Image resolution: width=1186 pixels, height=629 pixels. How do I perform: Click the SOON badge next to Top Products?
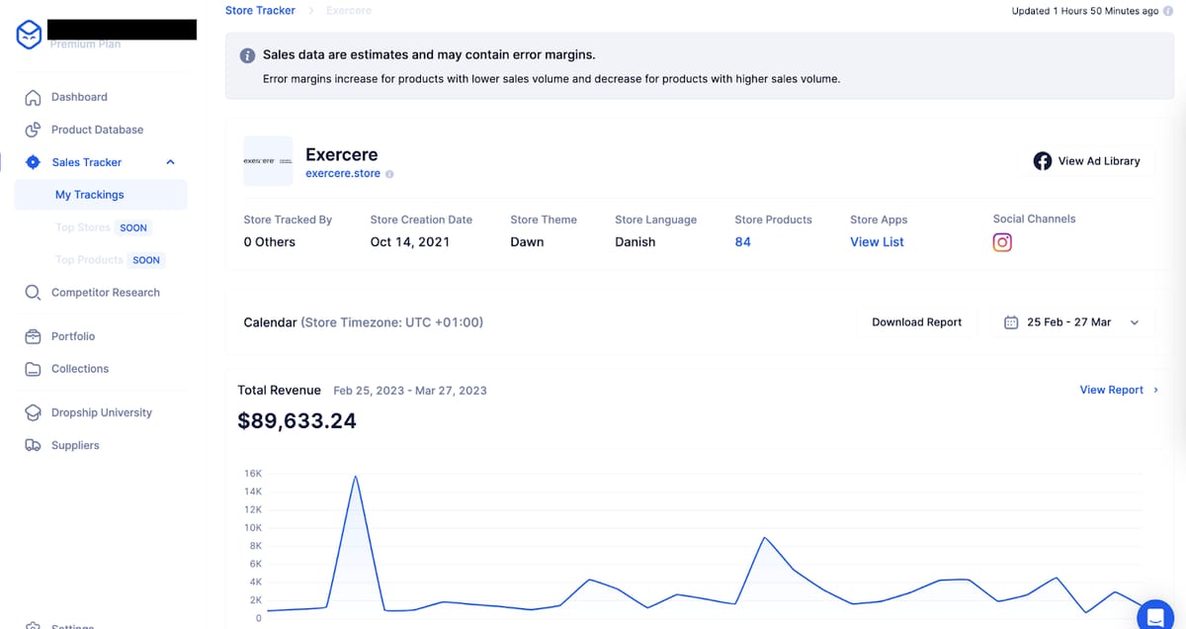146,260
